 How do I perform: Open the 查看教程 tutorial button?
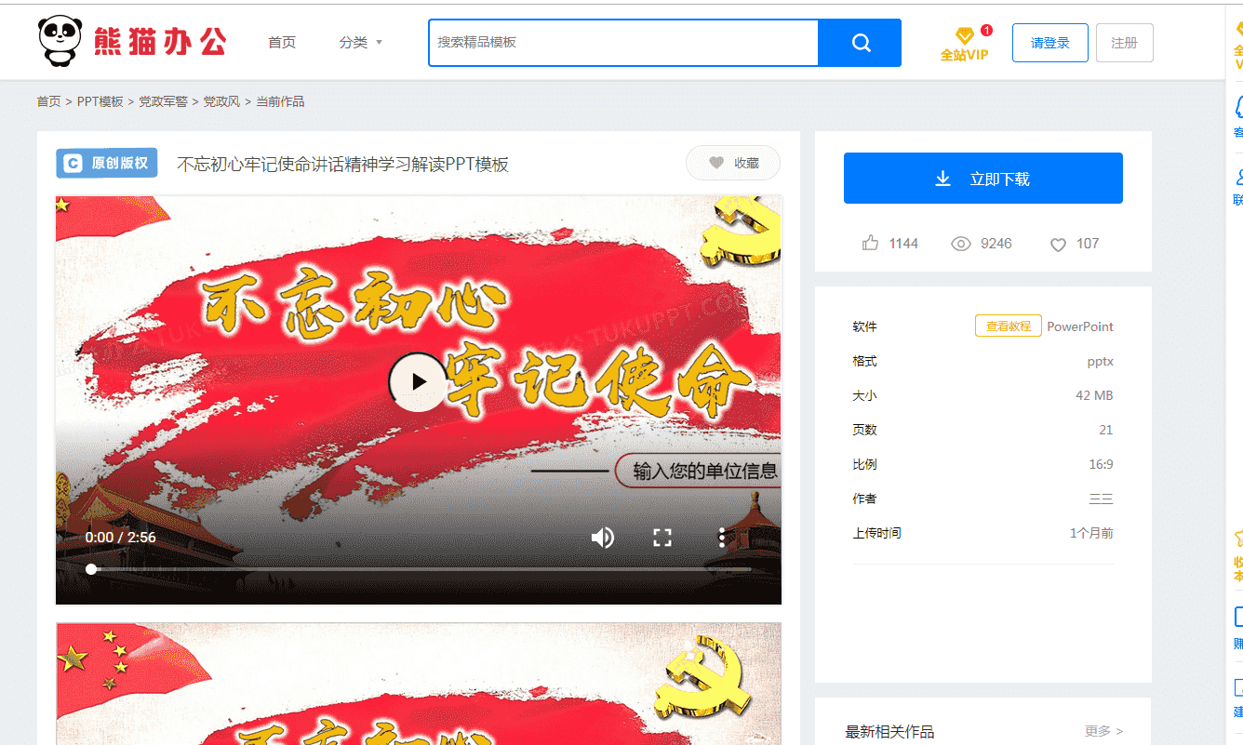(x=1008, y=326)
